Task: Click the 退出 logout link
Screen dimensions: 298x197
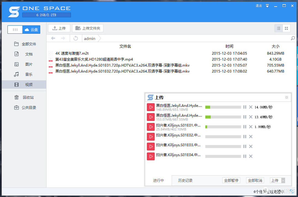Action: 259,6
